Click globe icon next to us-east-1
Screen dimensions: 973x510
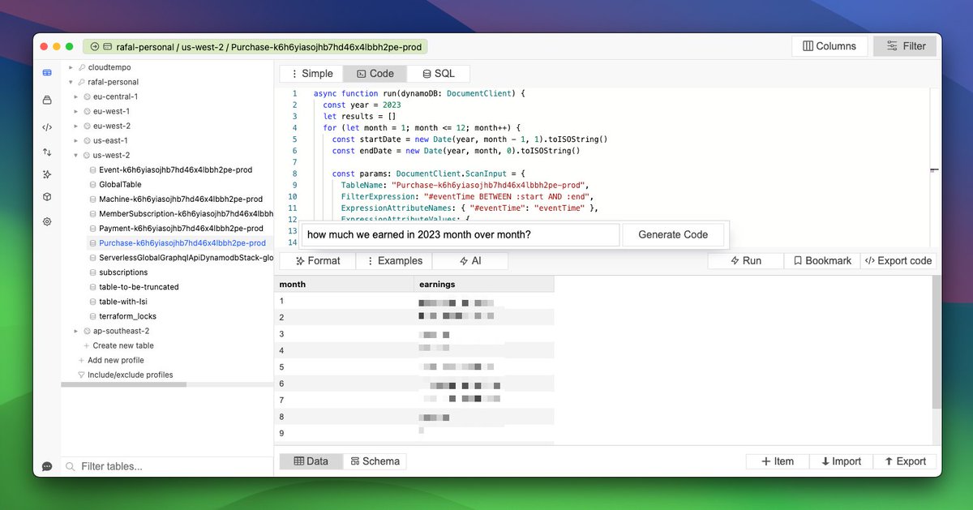pyautogui.click(x=87, y=140)
